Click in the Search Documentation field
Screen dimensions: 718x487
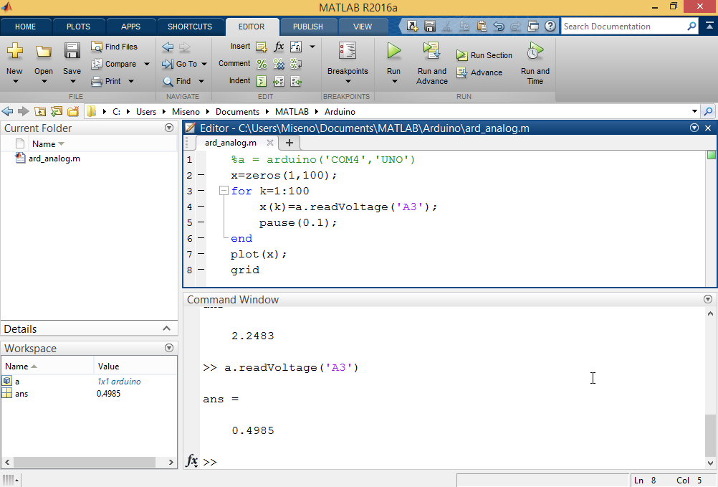(x=623, y=27)
